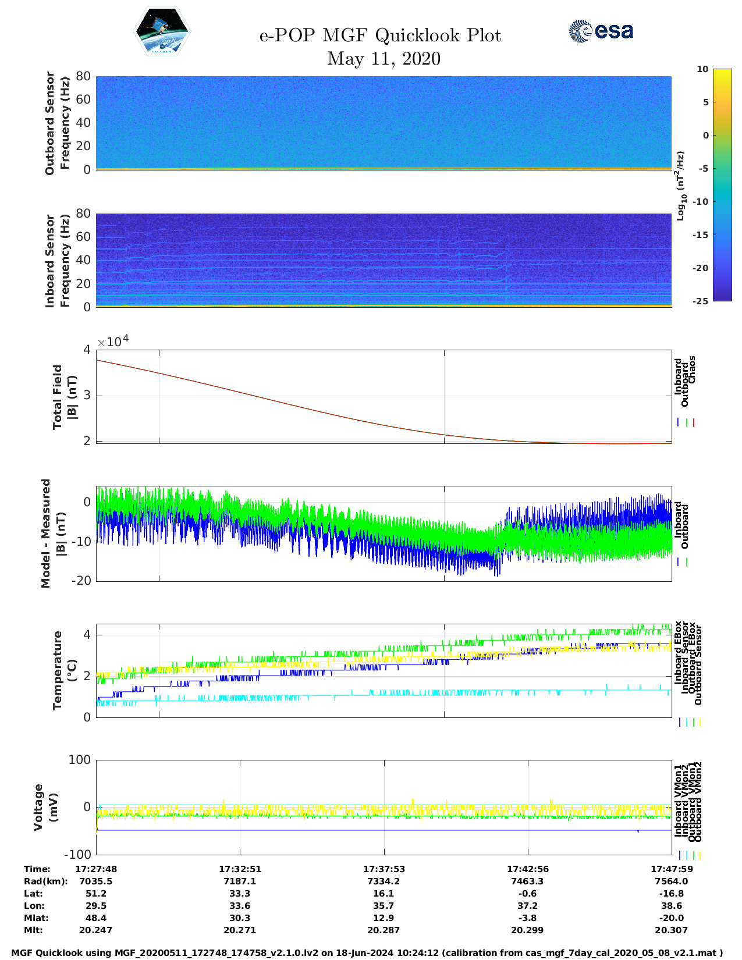The height and width of the screenshot is (960, 742).
Task: Click the 17:37:53 time label
Action: (384, 869)
